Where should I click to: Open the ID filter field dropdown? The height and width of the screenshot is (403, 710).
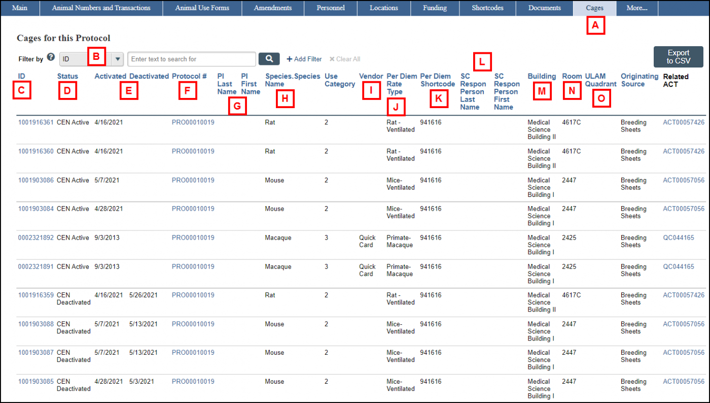point(117,59)
